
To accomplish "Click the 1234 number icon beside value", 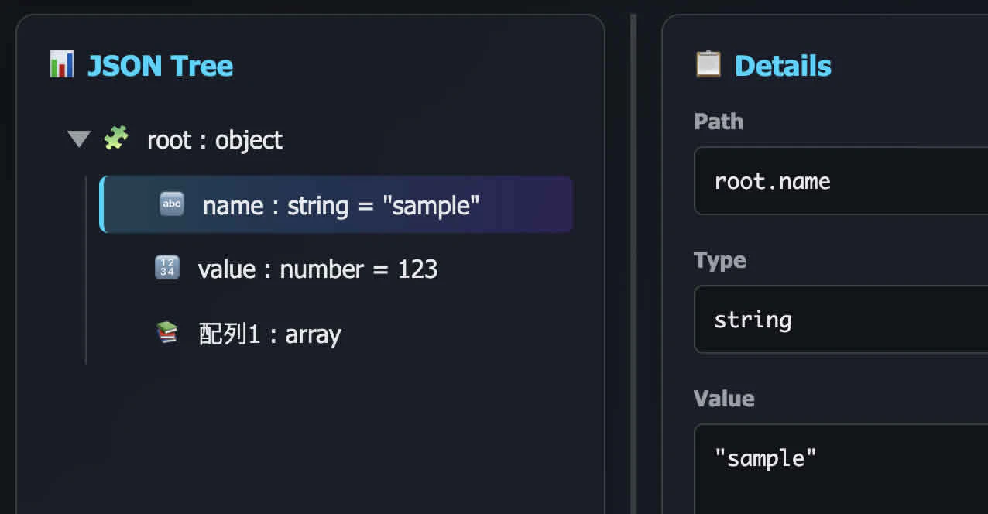I will click(x=167, y=269).
